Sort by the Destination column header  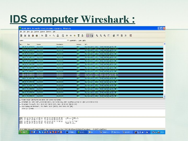click(x=66, y=44)
